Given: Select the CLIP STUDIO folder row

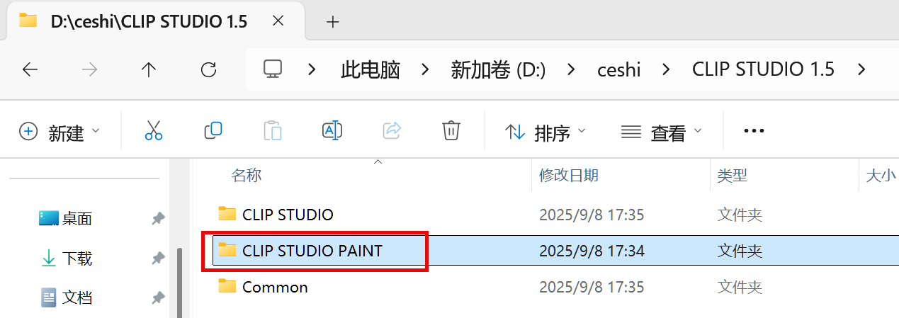Looking at the screenshot, I should click(x=288, y=214).
